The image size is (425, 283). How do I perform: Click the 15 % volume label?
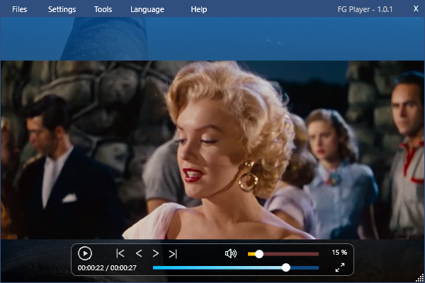click(x=339, y=253)
